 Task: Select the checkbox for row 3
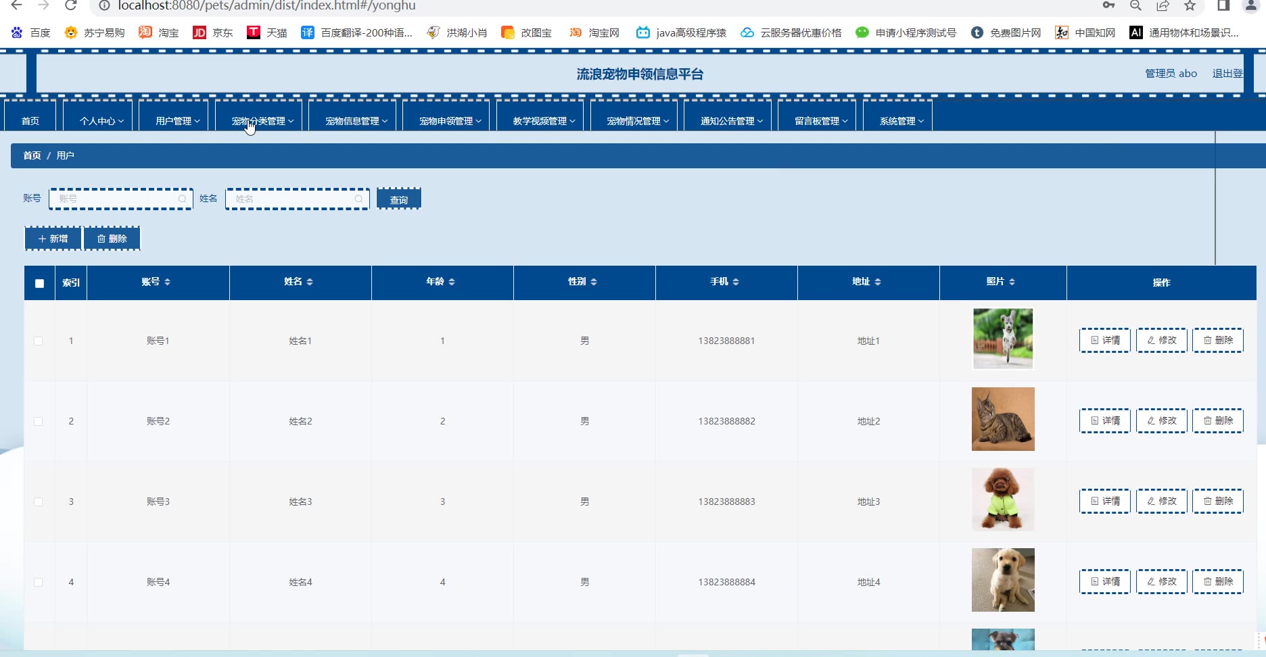[x=39, y=502]
